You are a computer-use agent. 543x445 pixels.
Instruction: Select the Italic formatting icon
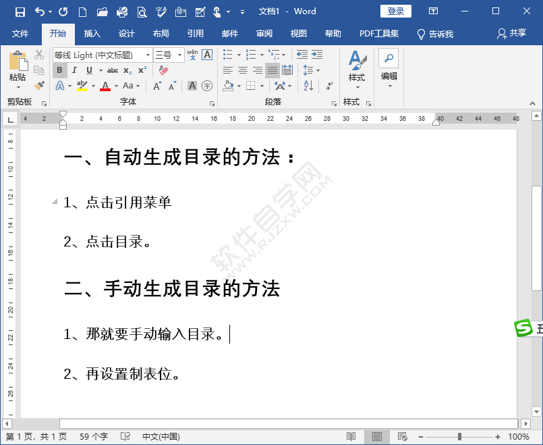75,70
